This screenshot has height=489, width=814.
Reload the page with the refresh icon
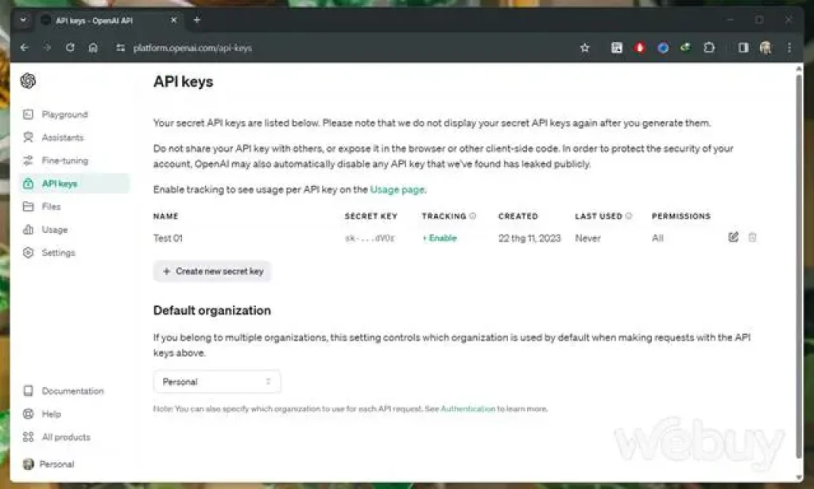(x=70, y=48)
